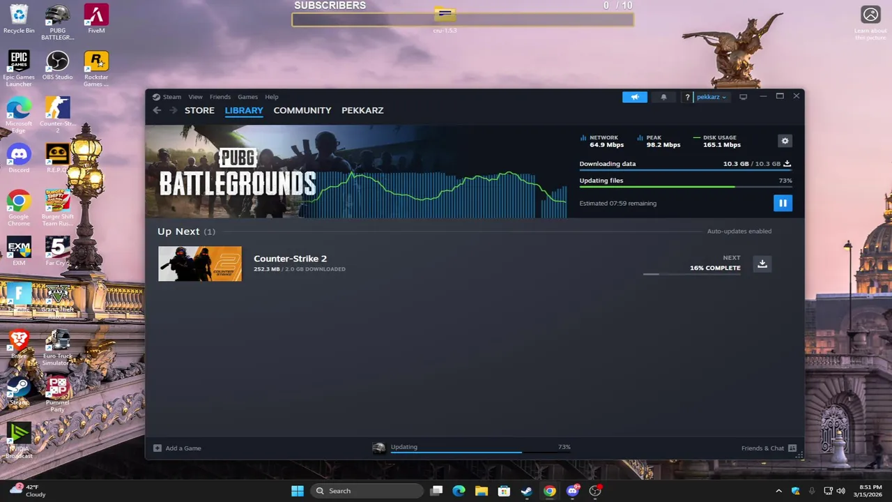Open Friends & Chat
Screen dimensions: 892x502
pos(769,448)
